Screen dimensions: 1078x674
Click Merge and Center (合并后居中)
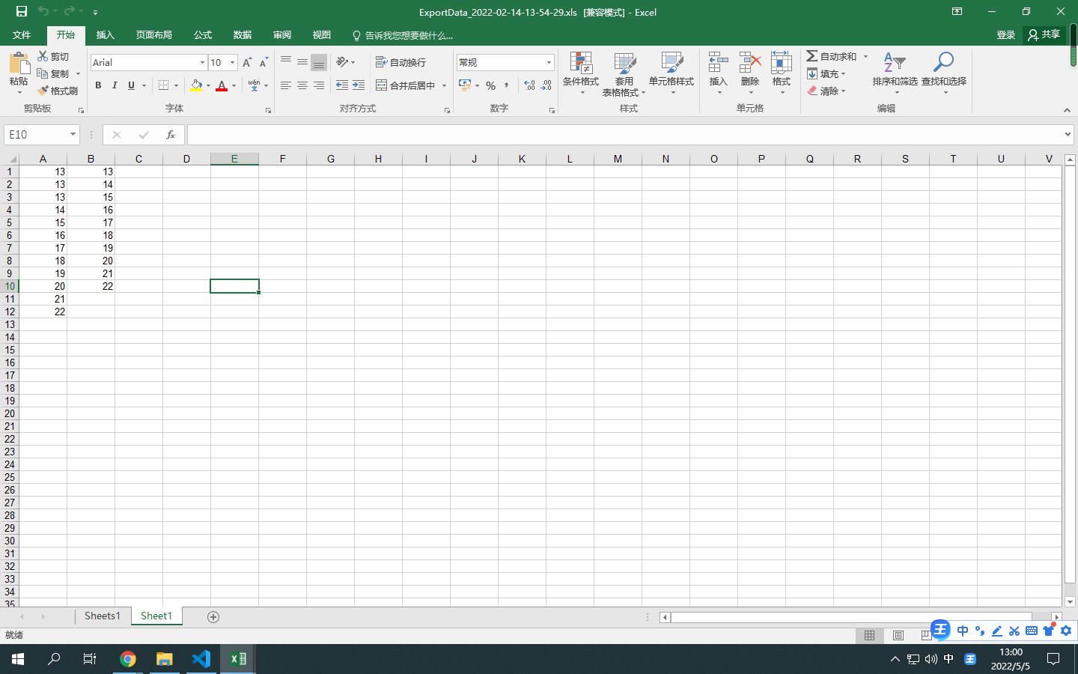(405, 85)
